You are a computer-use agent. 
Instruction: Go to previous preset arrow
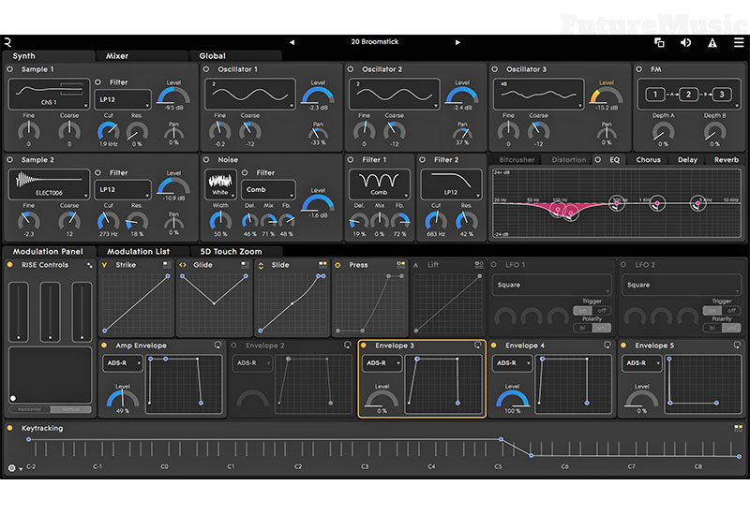coord(292,42)
